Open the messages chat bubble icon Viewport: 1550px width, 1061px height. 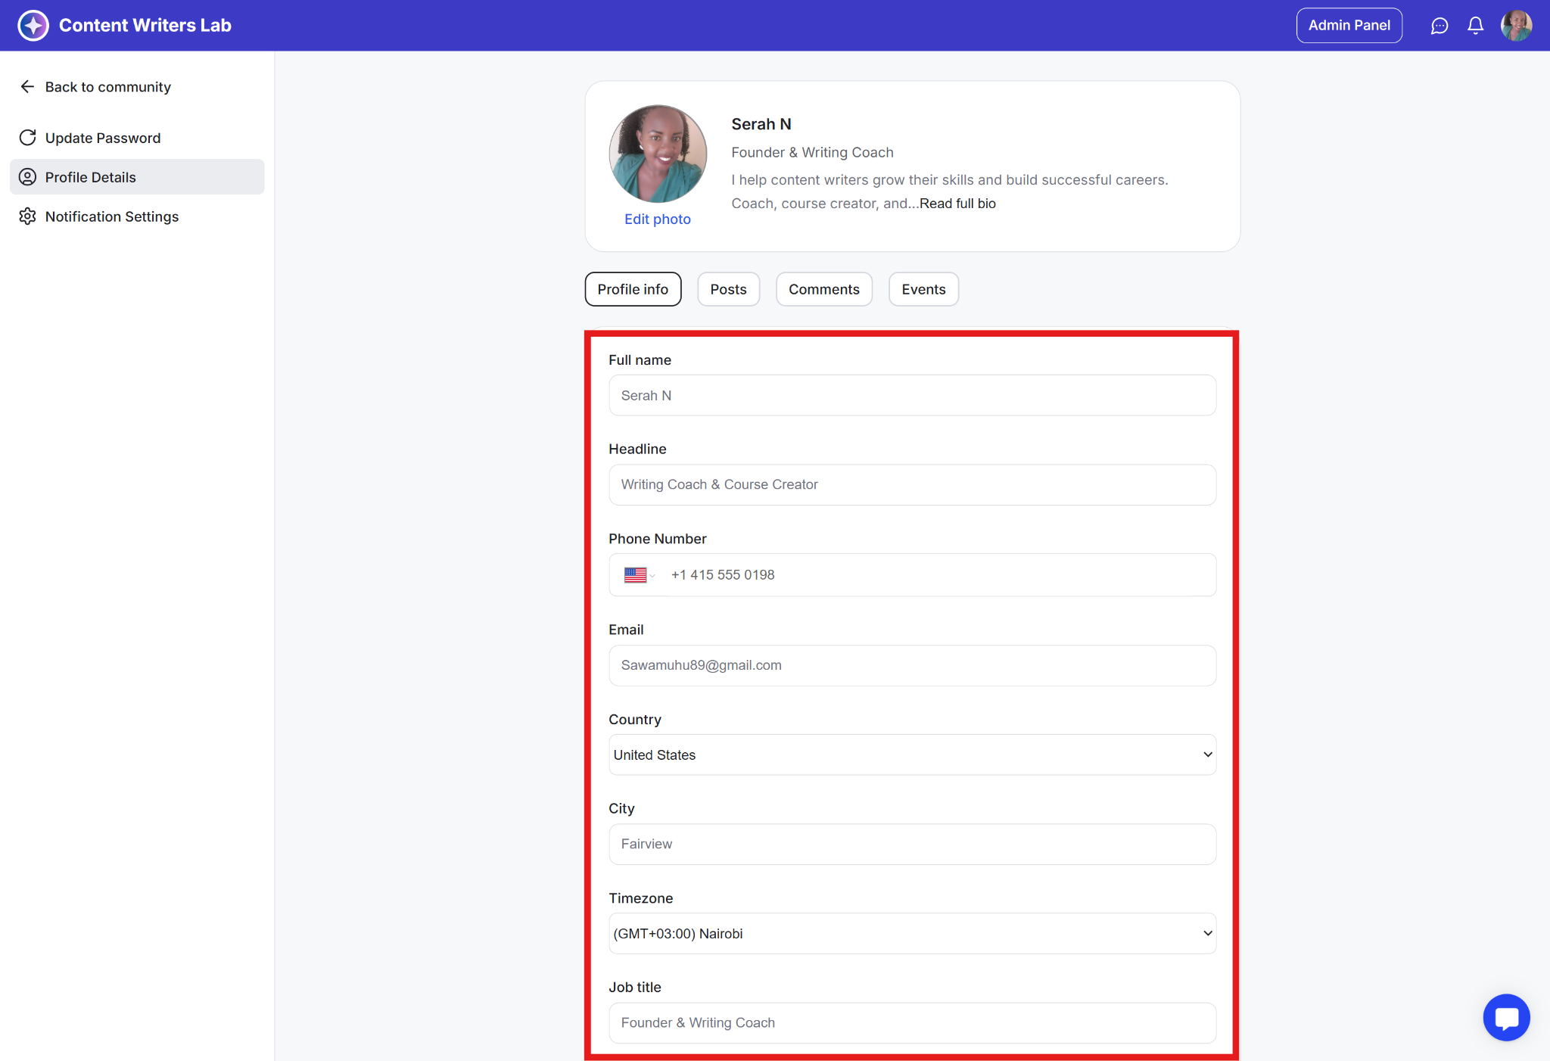point(1439,26)
